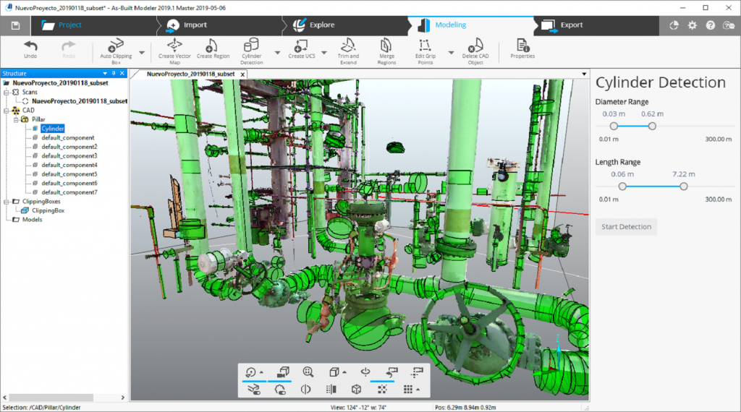The image size is (741, 412).
Task: Select the ClippingBox tree item
Action: coord(48,210)
